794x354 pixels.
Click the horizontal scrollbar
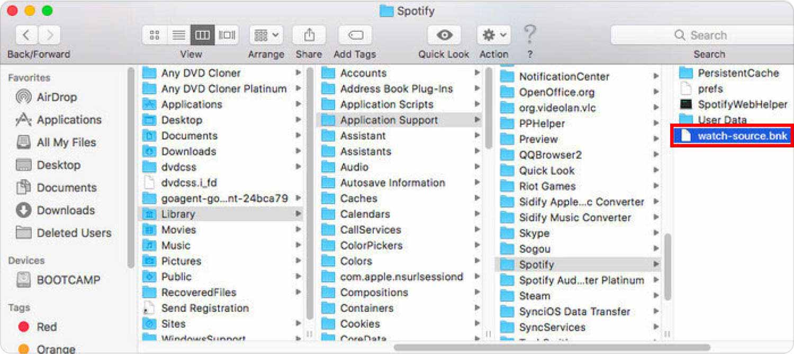(x=552, y=347)
